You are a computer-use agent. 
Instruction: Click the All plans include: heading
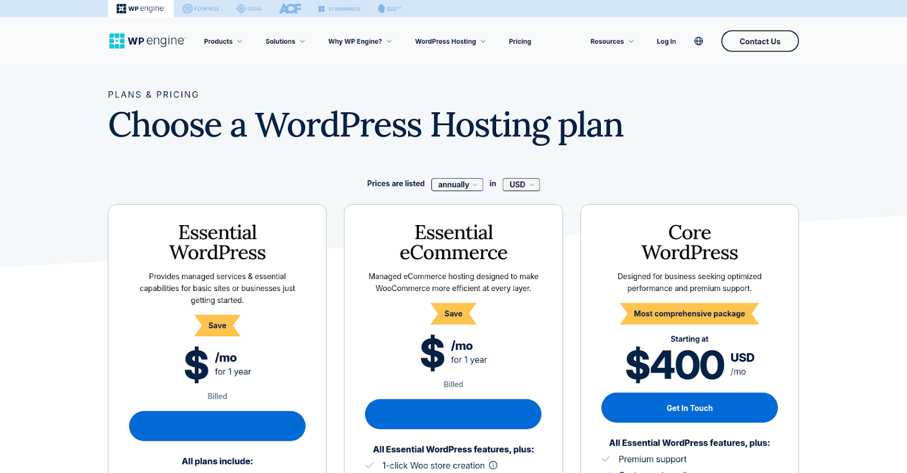[217, 462]
